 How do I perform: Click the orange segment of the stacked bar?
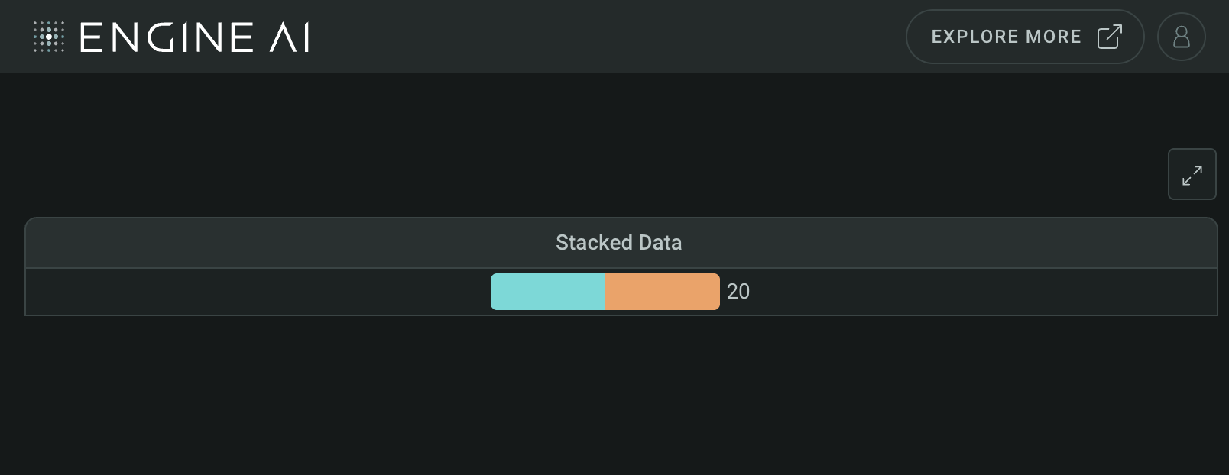(x=663, y=292)
